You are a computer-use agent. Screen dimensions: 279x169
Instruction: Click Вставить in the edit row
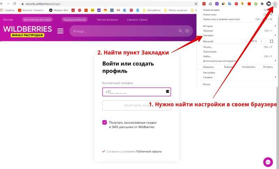268,67
